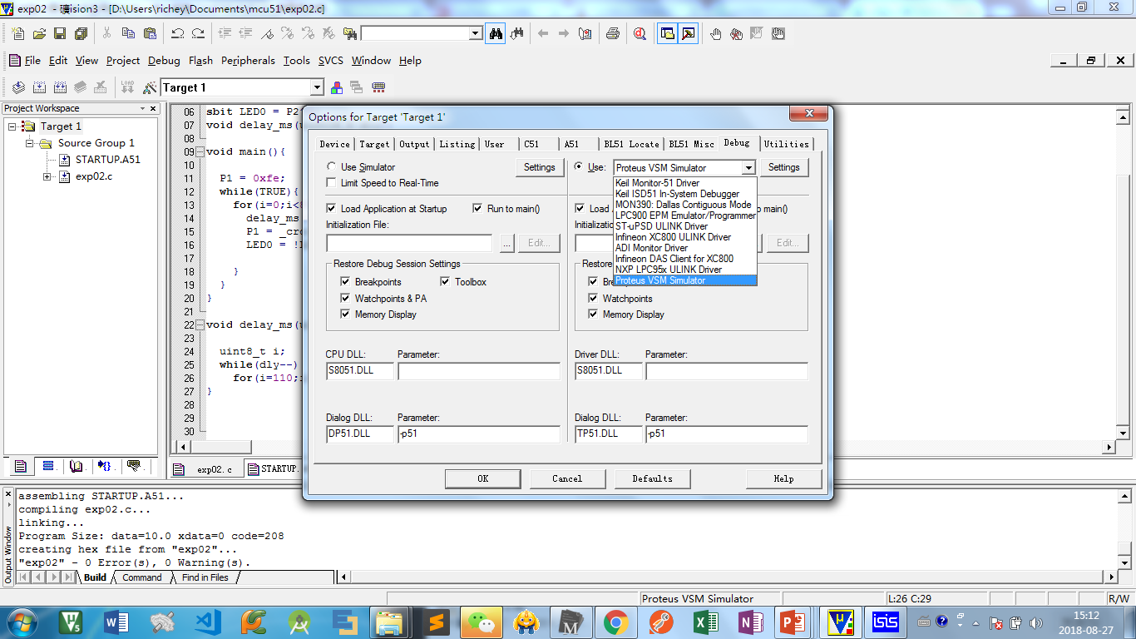This screenshot has width=1136, height=639.
Task: Select the Use Simulator radio button
Action: coord(332,167)
